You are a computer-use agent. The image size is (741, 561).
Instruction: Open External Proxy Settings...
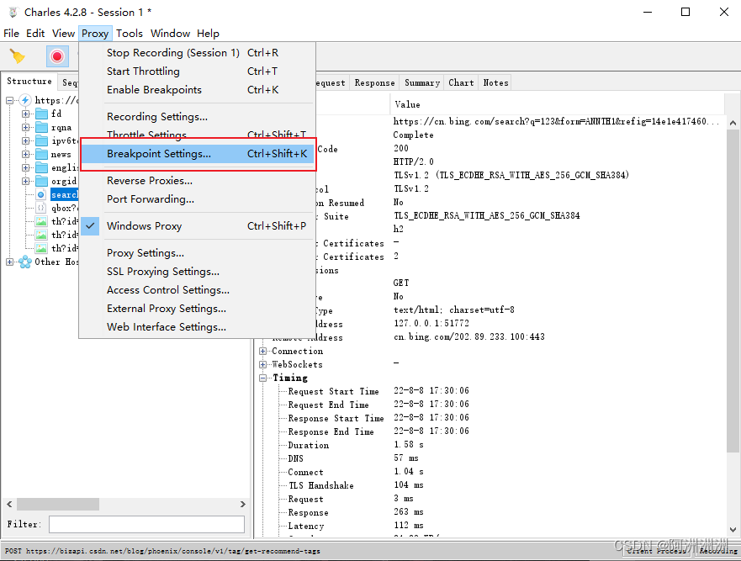198,308
